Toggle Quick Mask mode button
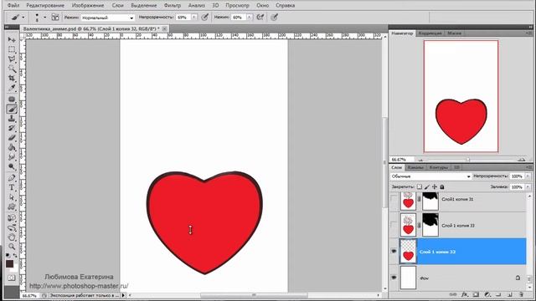This screenshot has width=536, height=301. 12,278
